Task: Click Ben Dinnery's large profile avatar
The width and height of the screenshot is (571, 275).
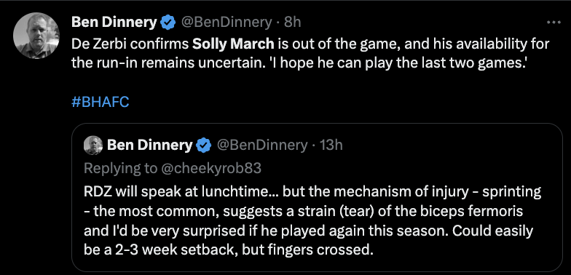Action: click(36, 36)
